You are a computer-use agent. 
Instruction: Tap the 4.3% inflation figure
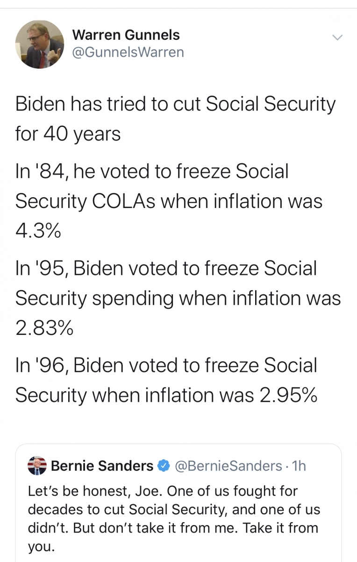point(38,231)
